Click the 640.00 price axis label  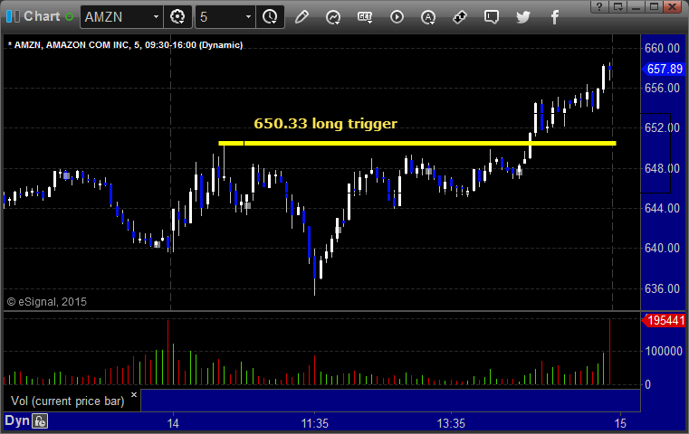tap(662, 249)
